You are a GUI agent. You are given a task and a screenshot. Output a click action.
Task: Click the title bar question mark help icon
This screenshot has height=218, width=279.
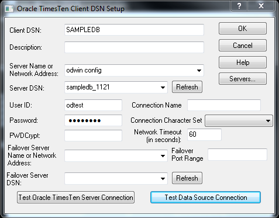click(239, 6)
